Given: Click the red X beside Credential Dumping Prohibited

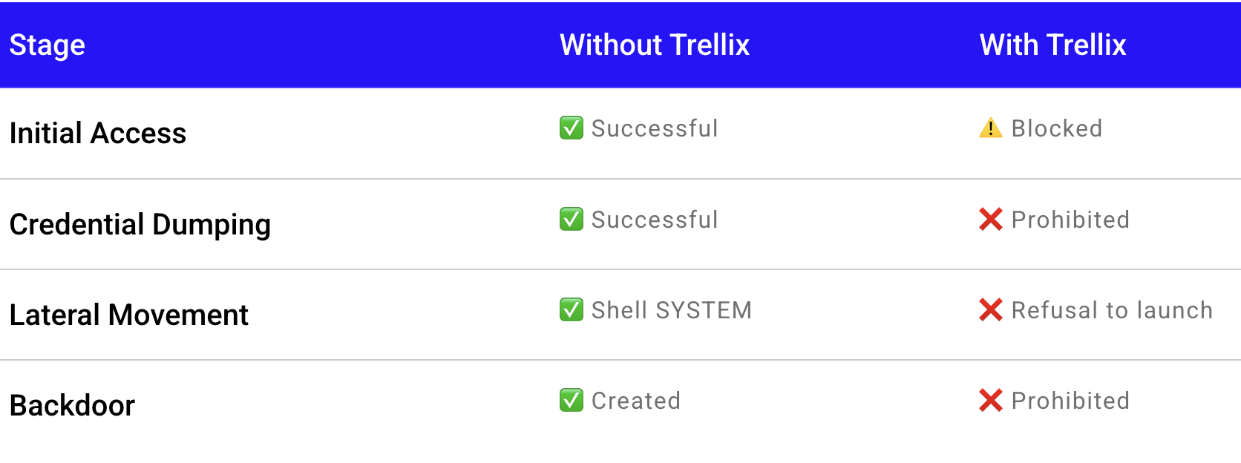Looking at the screenshot, I should point(991,219).
